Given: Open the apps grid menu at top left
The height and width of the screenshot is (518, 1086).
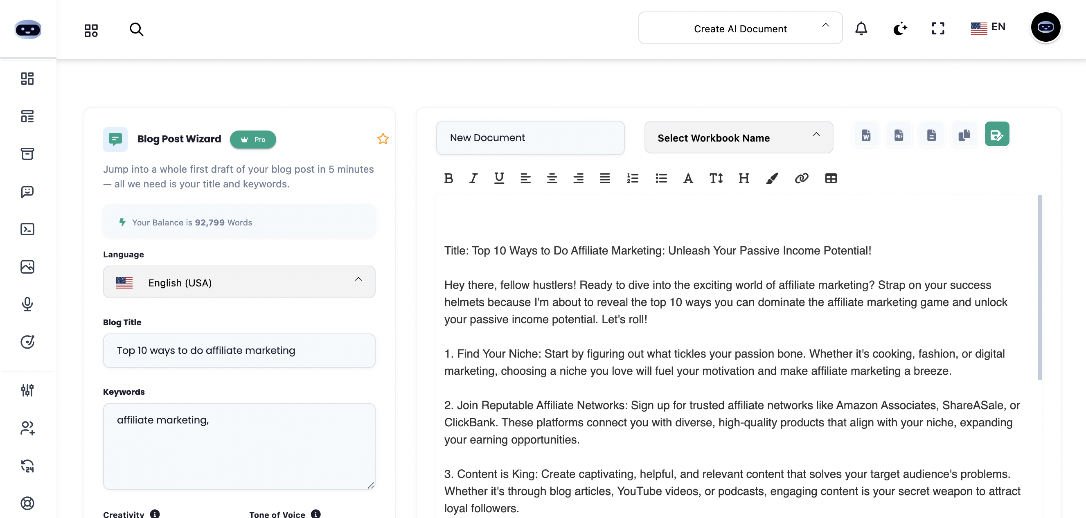Looking at the screenshot, I should pos(91,29).
